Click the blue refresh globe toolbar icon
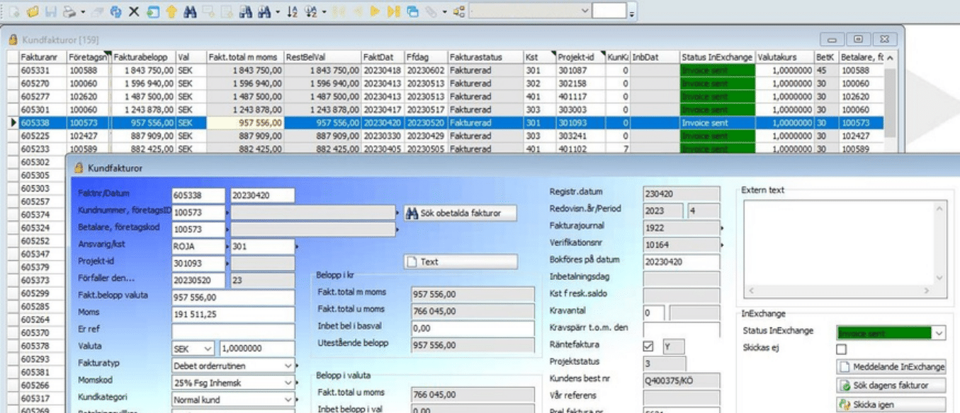Image resolution: width=960 pixels, height=413 pixels. pyautogui.click(x=116, y=11)
